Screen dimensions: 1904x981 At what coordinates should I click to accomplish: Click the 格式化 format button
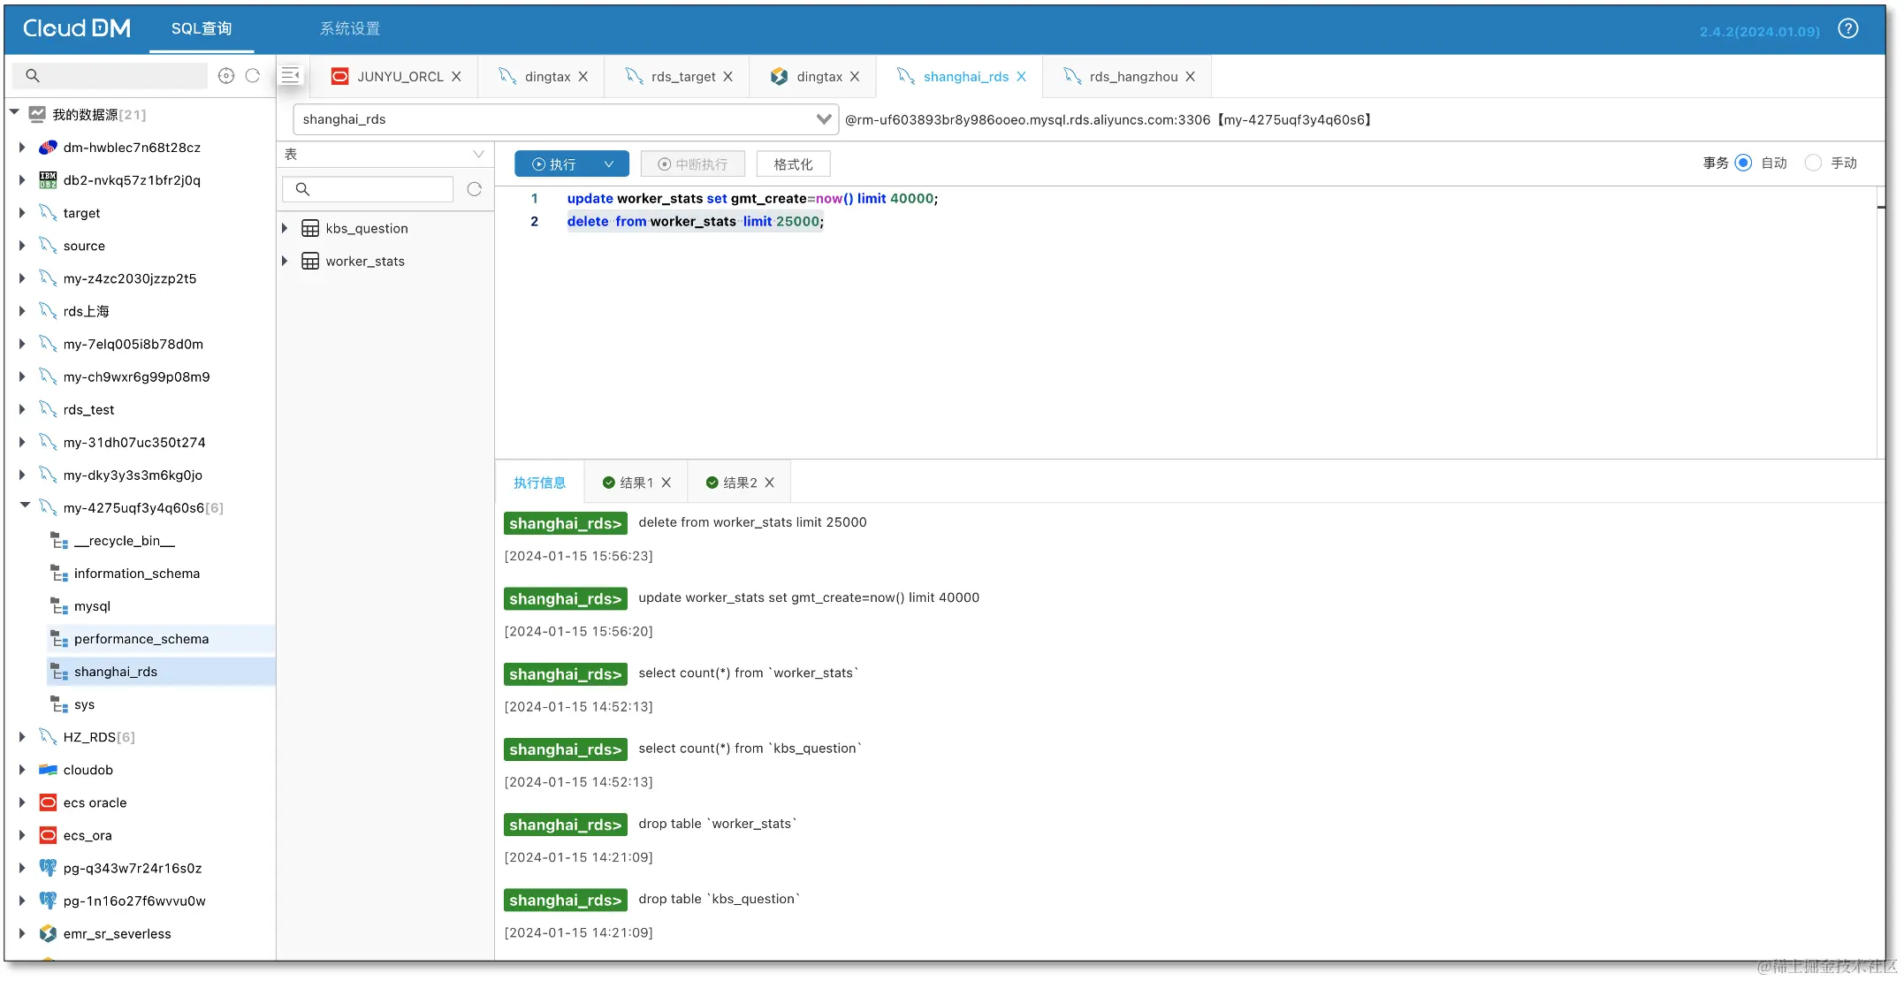[x=792, y=163]
